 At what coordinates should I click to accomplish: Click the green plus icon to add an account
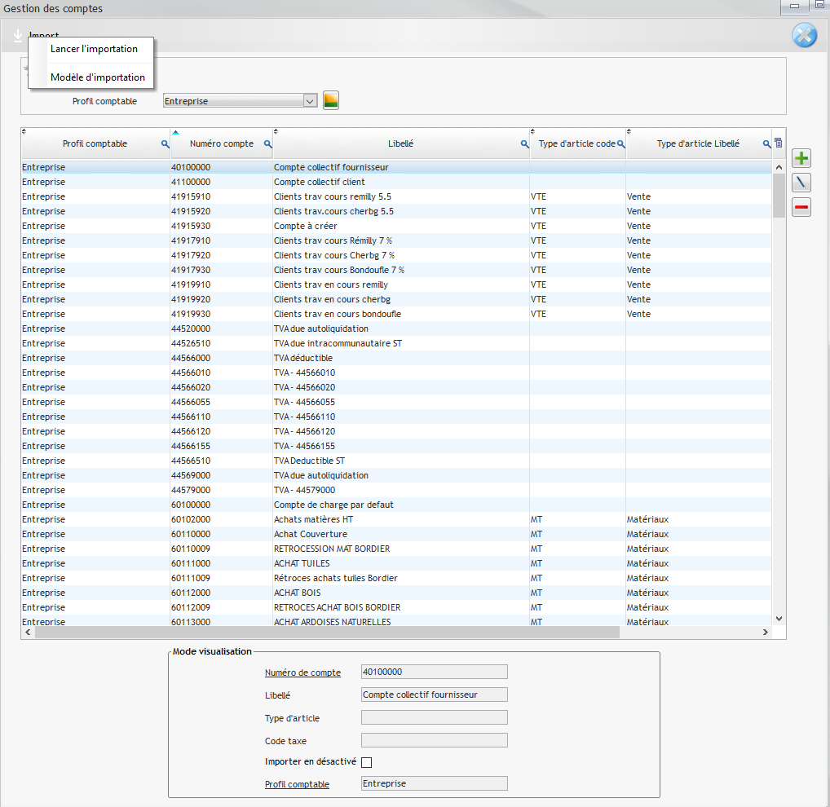(801, 157)
